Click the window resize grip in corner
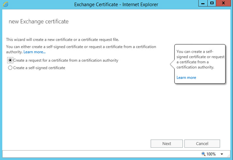The width and height of the screenshot is (233, 160). point(229,156)
